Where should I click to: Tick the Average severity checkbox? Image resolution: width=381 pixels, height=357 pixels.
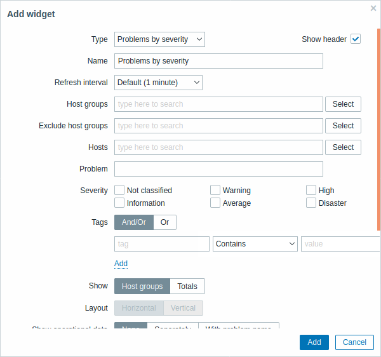click(215, 203)
